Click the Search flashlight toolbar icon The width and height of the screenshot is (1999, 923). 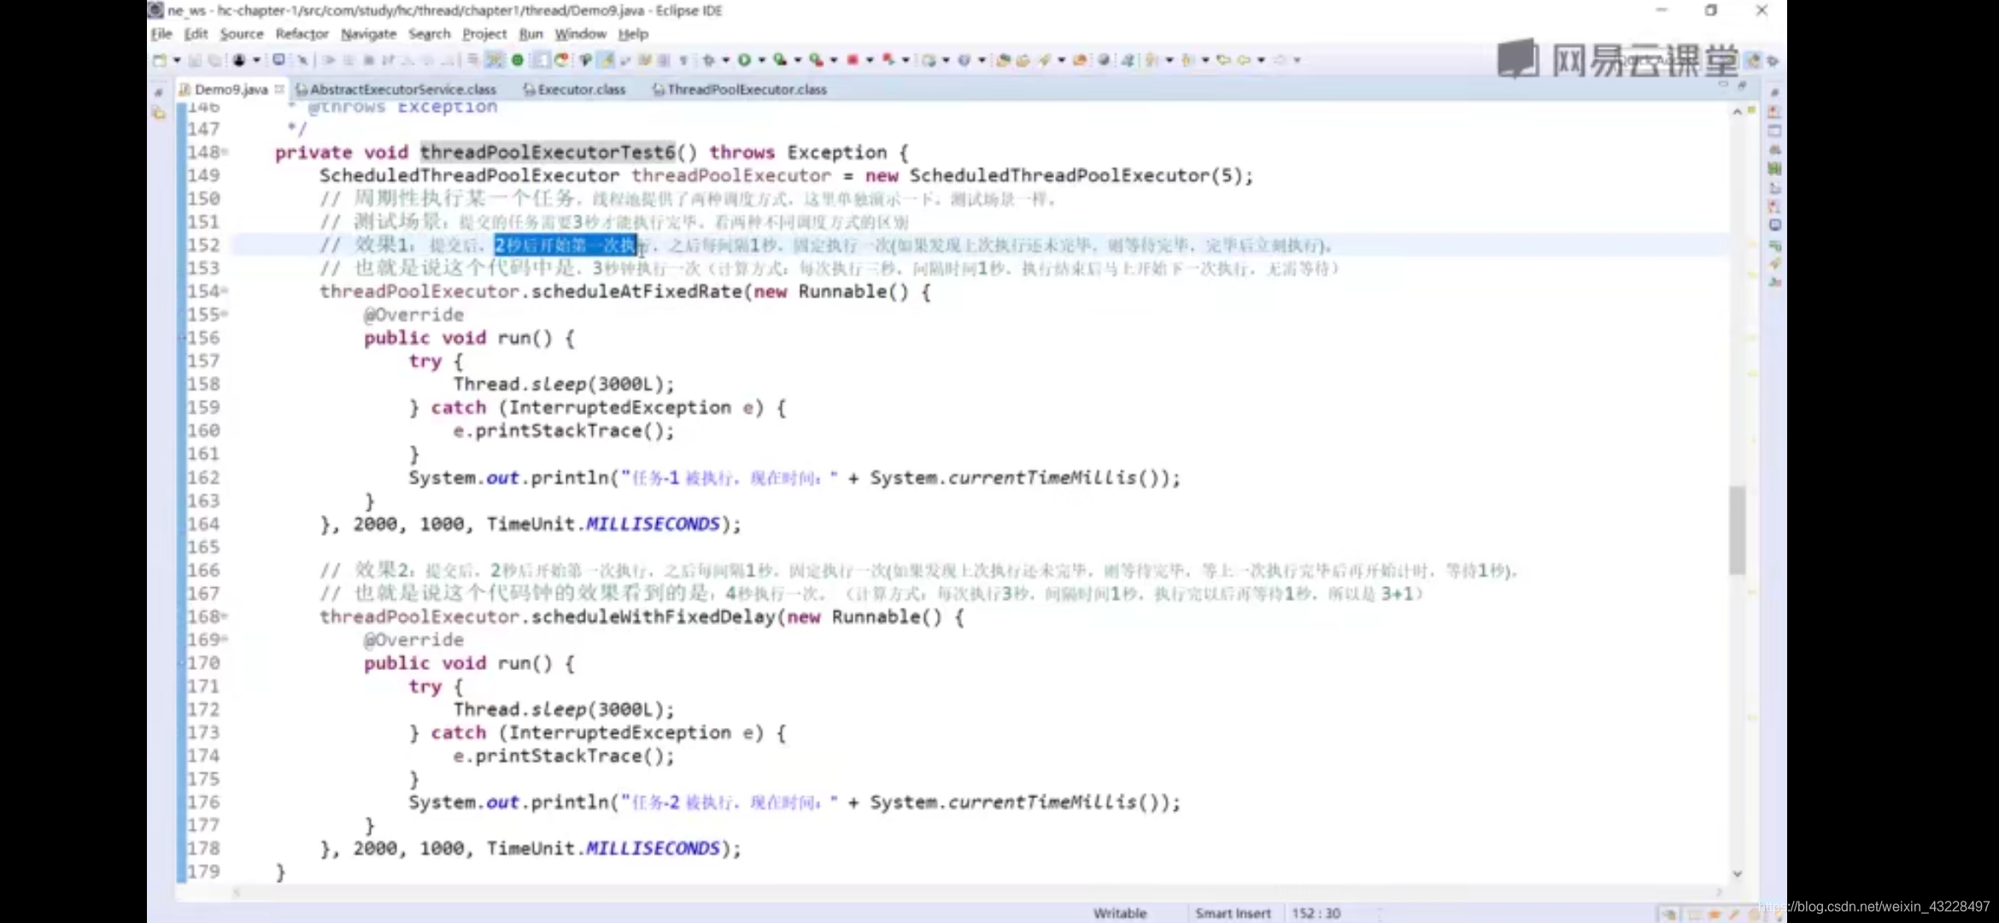(x=1044, y=60)
